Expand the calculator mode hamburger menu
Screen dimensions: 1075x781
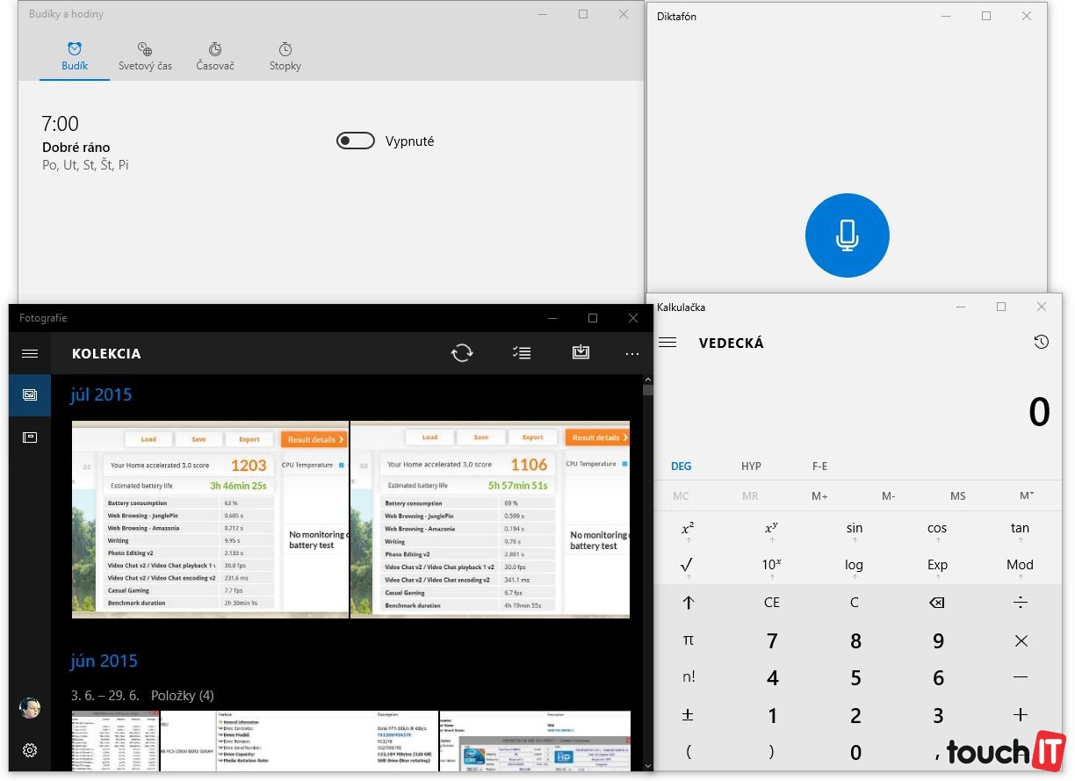667,343
